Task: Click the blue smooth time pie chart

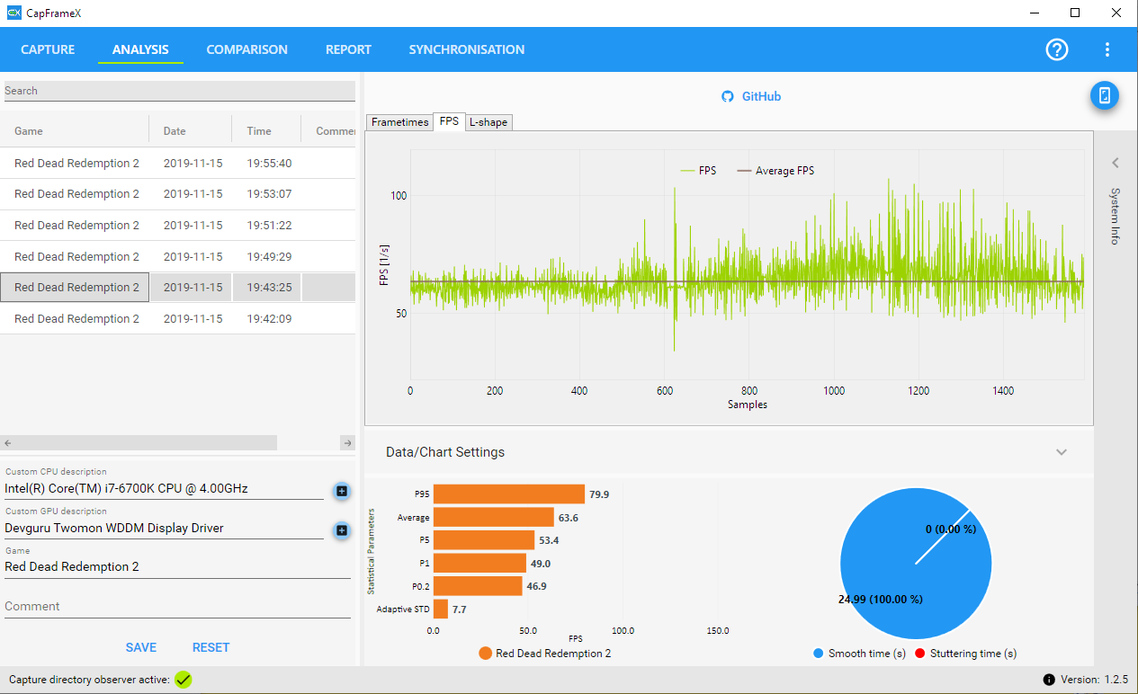Action: pos(916,564)
